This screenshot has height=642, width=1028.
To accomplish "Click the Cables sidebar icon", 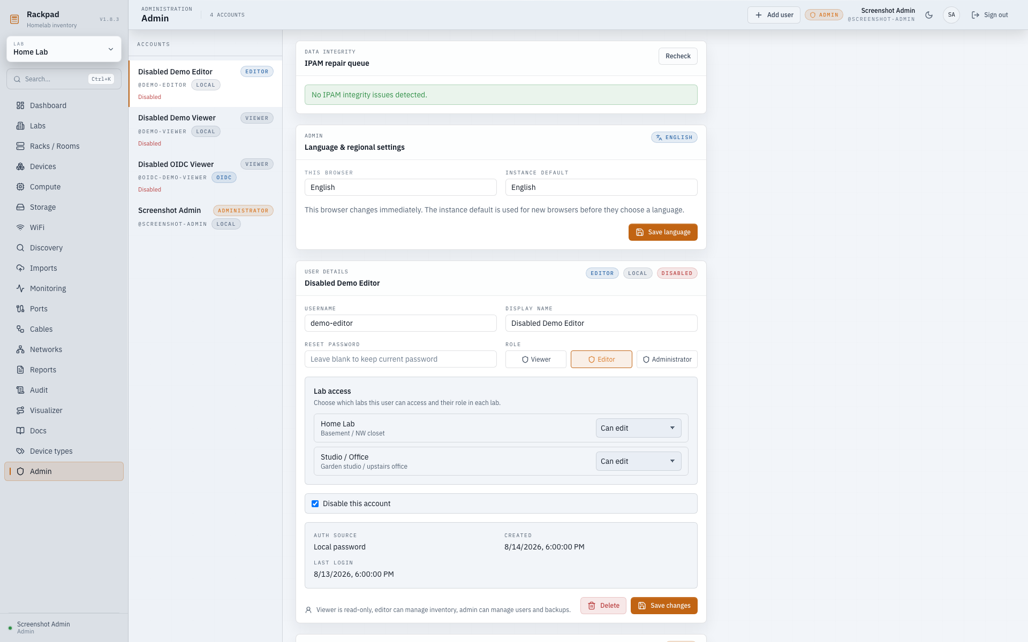I will [20, 329].
